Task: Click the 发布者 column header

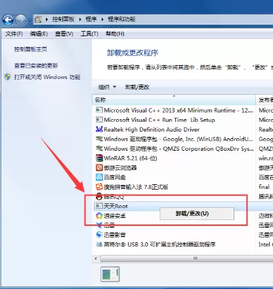Action: click(x=264, y=100)
